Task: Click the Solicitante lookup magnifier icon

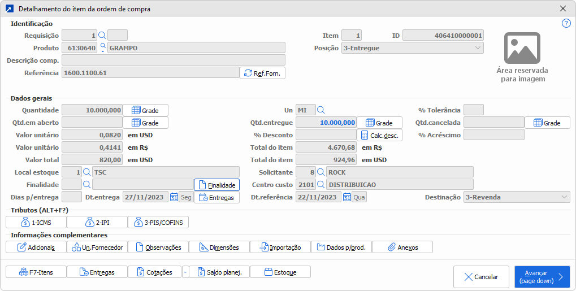Action: [321, 172]
